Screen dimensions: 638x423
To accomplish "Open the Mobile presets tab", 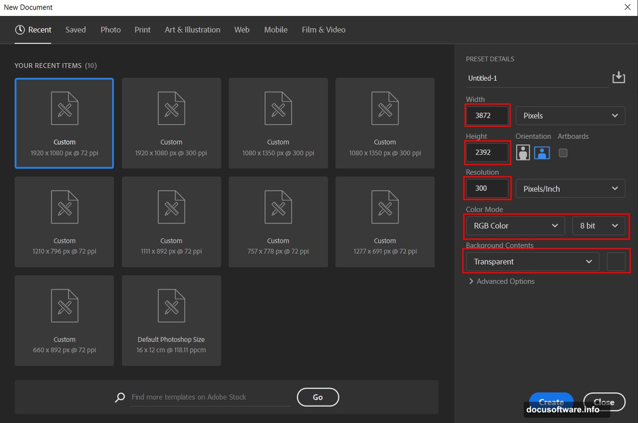I will point(275,30).
